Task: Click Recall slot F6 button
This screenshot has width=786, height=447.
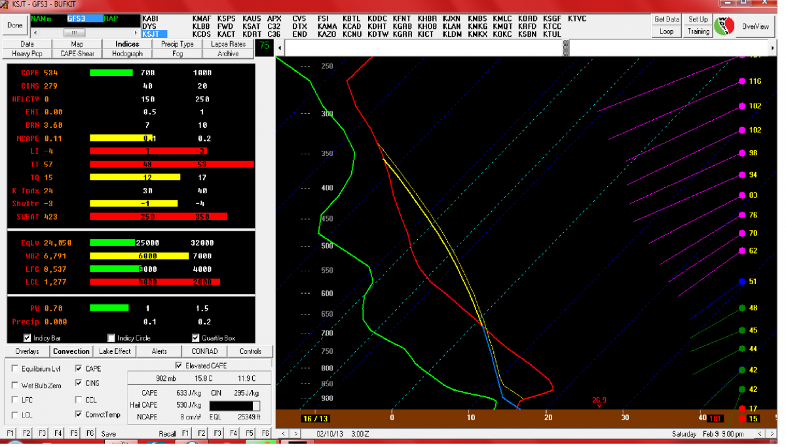Action: [x=265, y=433]
